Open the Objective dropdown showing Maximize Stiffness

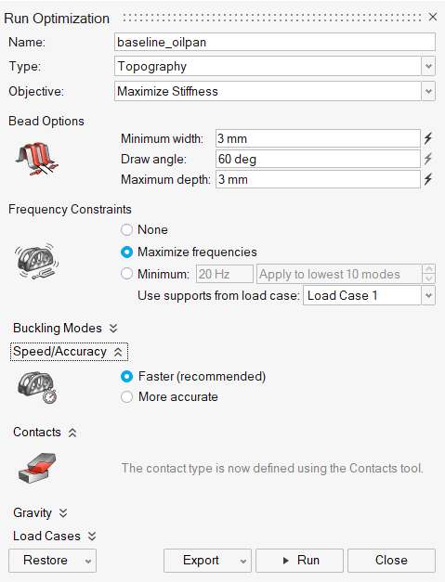point(274,91)
